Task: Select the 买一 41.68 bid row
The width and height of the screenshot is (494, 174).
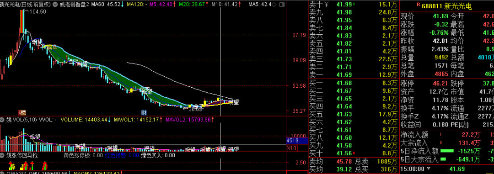Action: click(x=354, y=83)
